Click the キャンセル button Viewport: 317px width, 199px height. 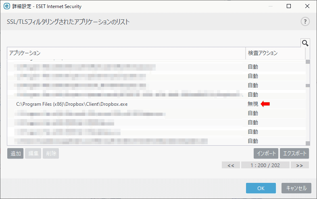pos(296,188)
